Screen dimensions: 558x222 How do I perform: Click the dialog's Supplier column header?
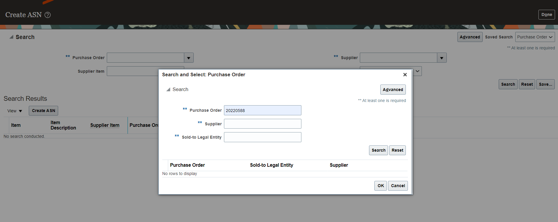(x=339, y=165)
